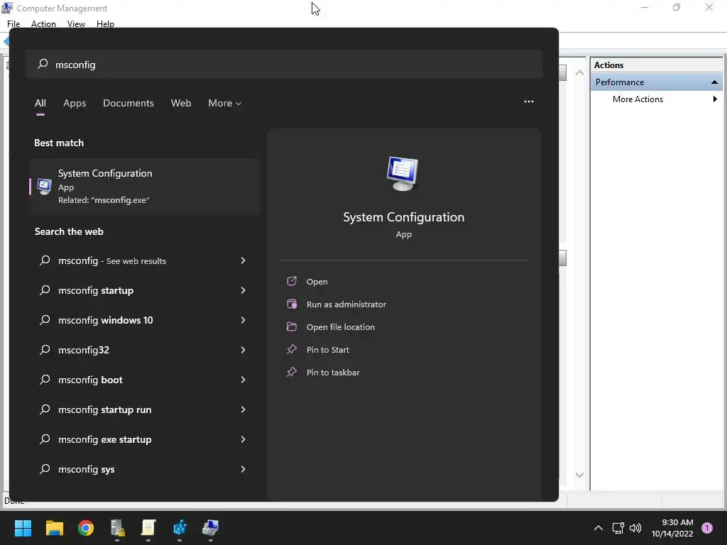Click Open for System Configuration

(x=317, y=282)
